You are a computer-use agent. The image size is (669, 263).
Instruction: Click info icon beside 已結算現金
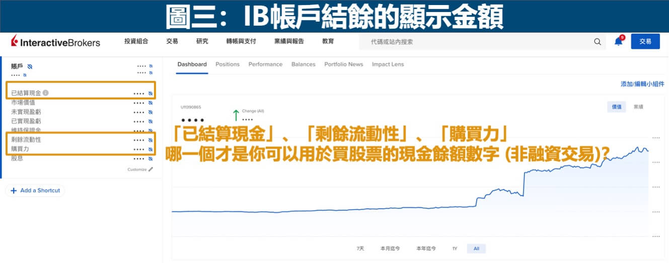pyautogui.click(x=45, y=93)
